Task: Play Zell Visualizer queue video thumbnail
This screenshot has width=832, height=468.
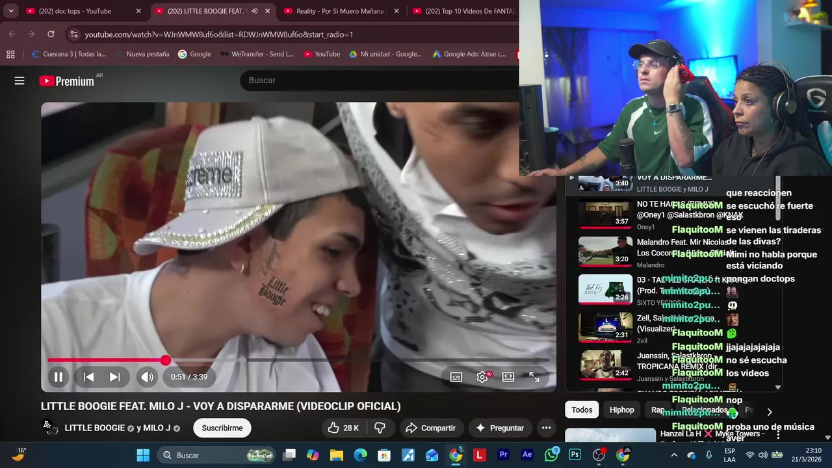Action: click(605, 327)
